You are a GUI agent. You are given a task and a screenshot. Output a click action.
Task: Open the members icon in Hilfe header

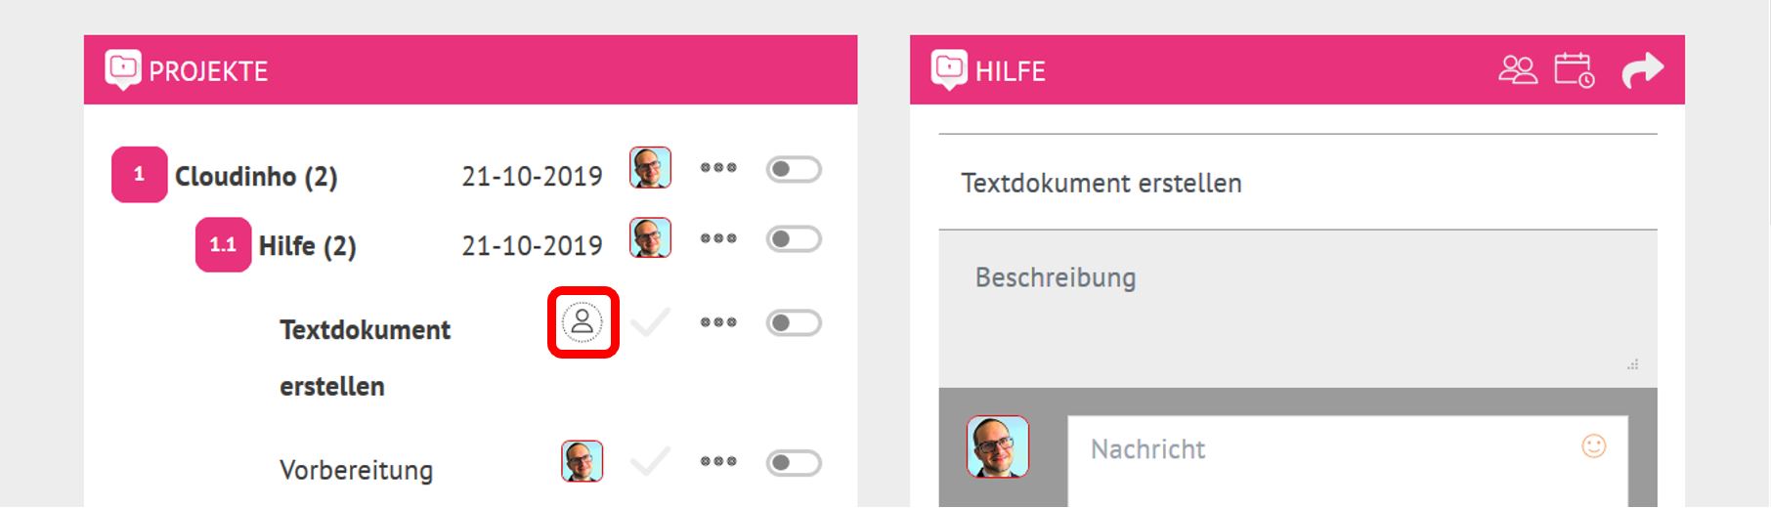1518,70
